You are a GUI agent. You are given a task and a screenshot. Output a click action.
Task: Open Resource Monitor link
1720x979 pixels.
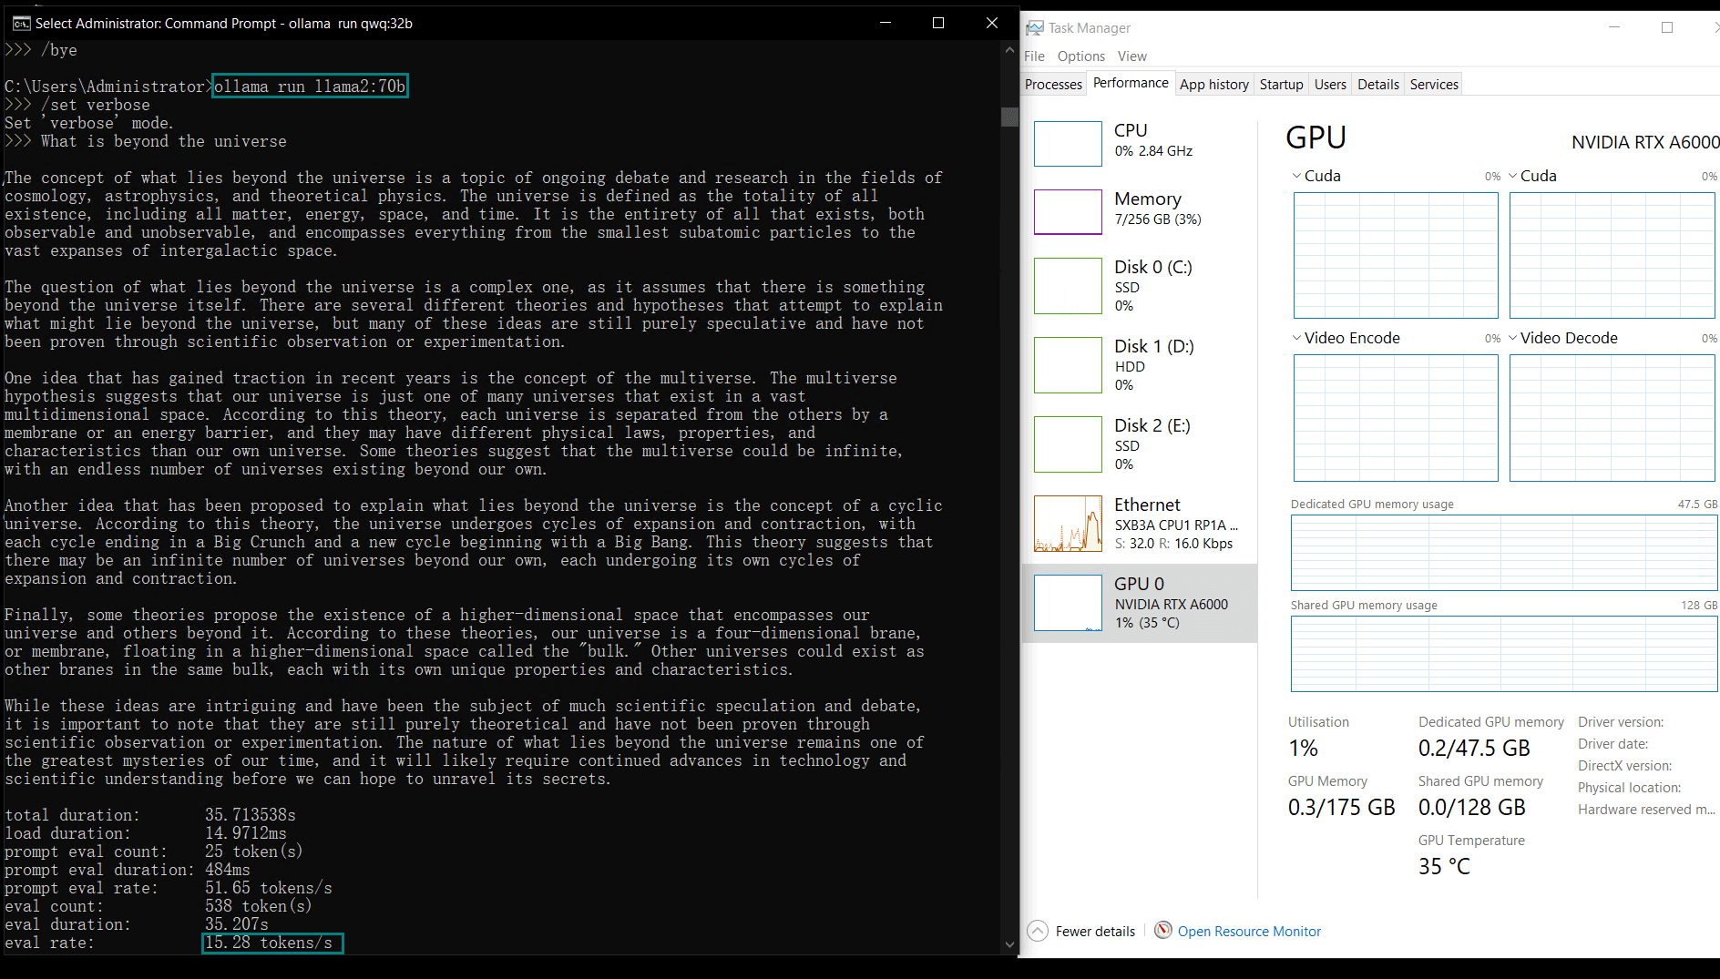coord(1249,931)
